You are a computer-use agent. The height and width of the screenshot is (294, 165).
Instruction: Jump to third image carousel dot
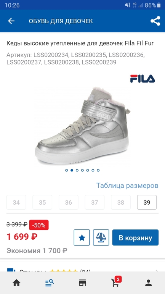(77, 170)
